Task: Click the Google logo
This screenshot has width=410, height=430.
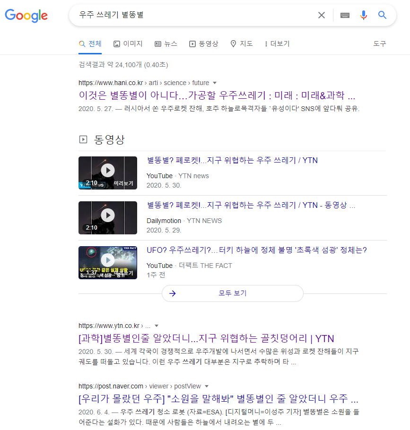Action: (x=26, y=15)
